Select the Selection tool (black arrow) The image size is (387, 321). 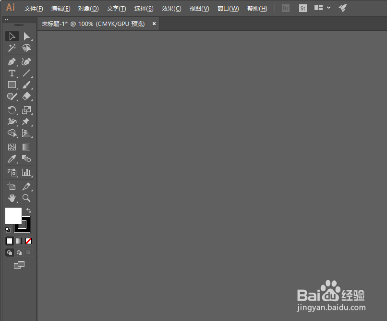(x=12, y=37)
